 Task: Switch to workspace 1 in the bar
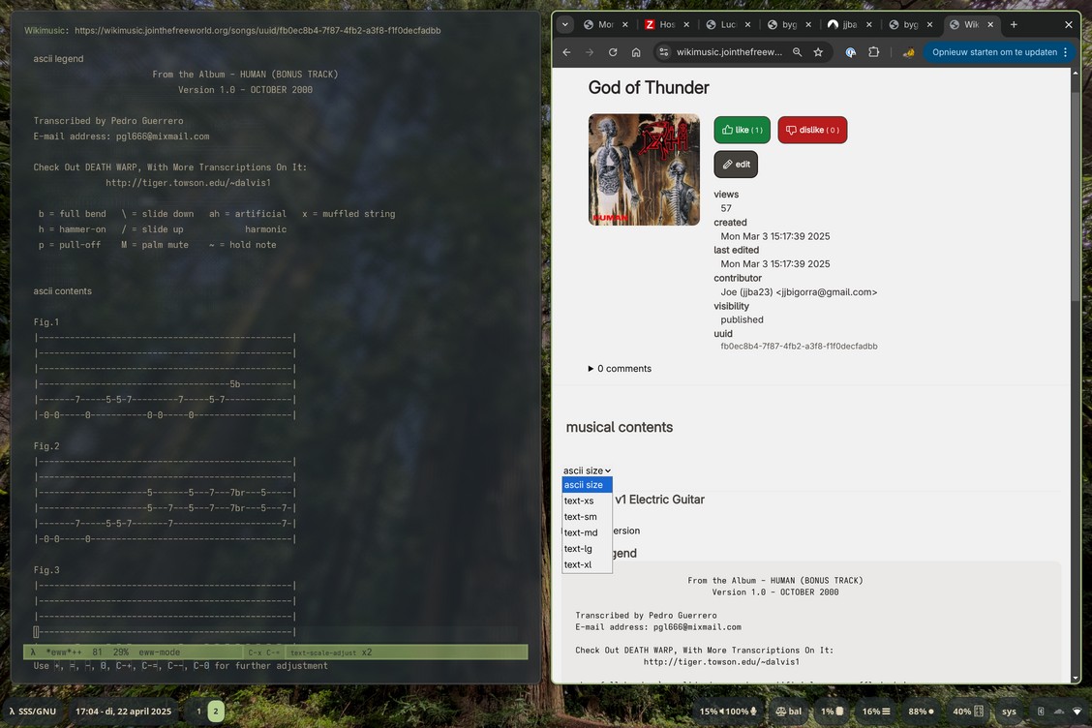click(199, 712)
